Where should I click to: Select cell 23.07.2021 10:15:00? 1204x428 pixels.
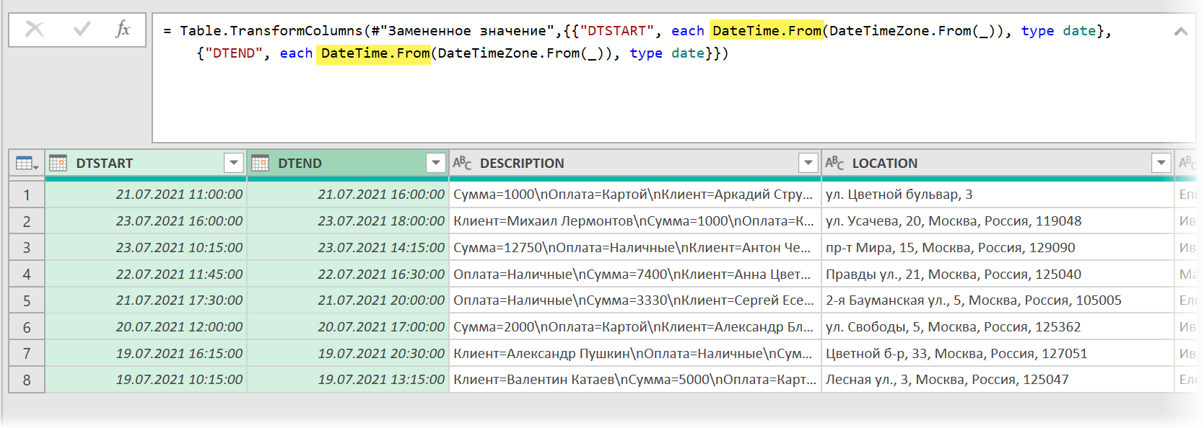point(146,247)
